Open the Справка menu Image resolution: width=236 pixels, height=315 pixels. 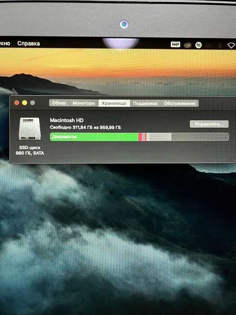28,43
